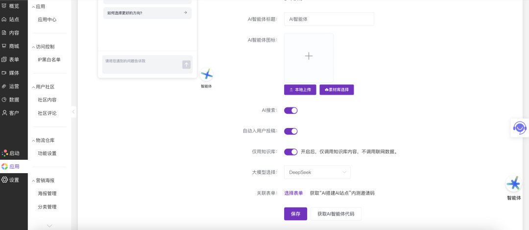The image size is (529, 230).
Task: Turn off the 仅用知识库 switch
Action: tap(291, 152)
